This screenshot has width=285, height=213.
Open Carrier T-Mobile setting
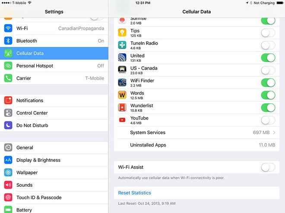click(54, 78)
